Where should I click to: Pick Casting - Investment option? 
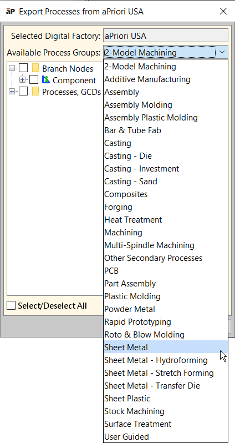coord(166,169)
